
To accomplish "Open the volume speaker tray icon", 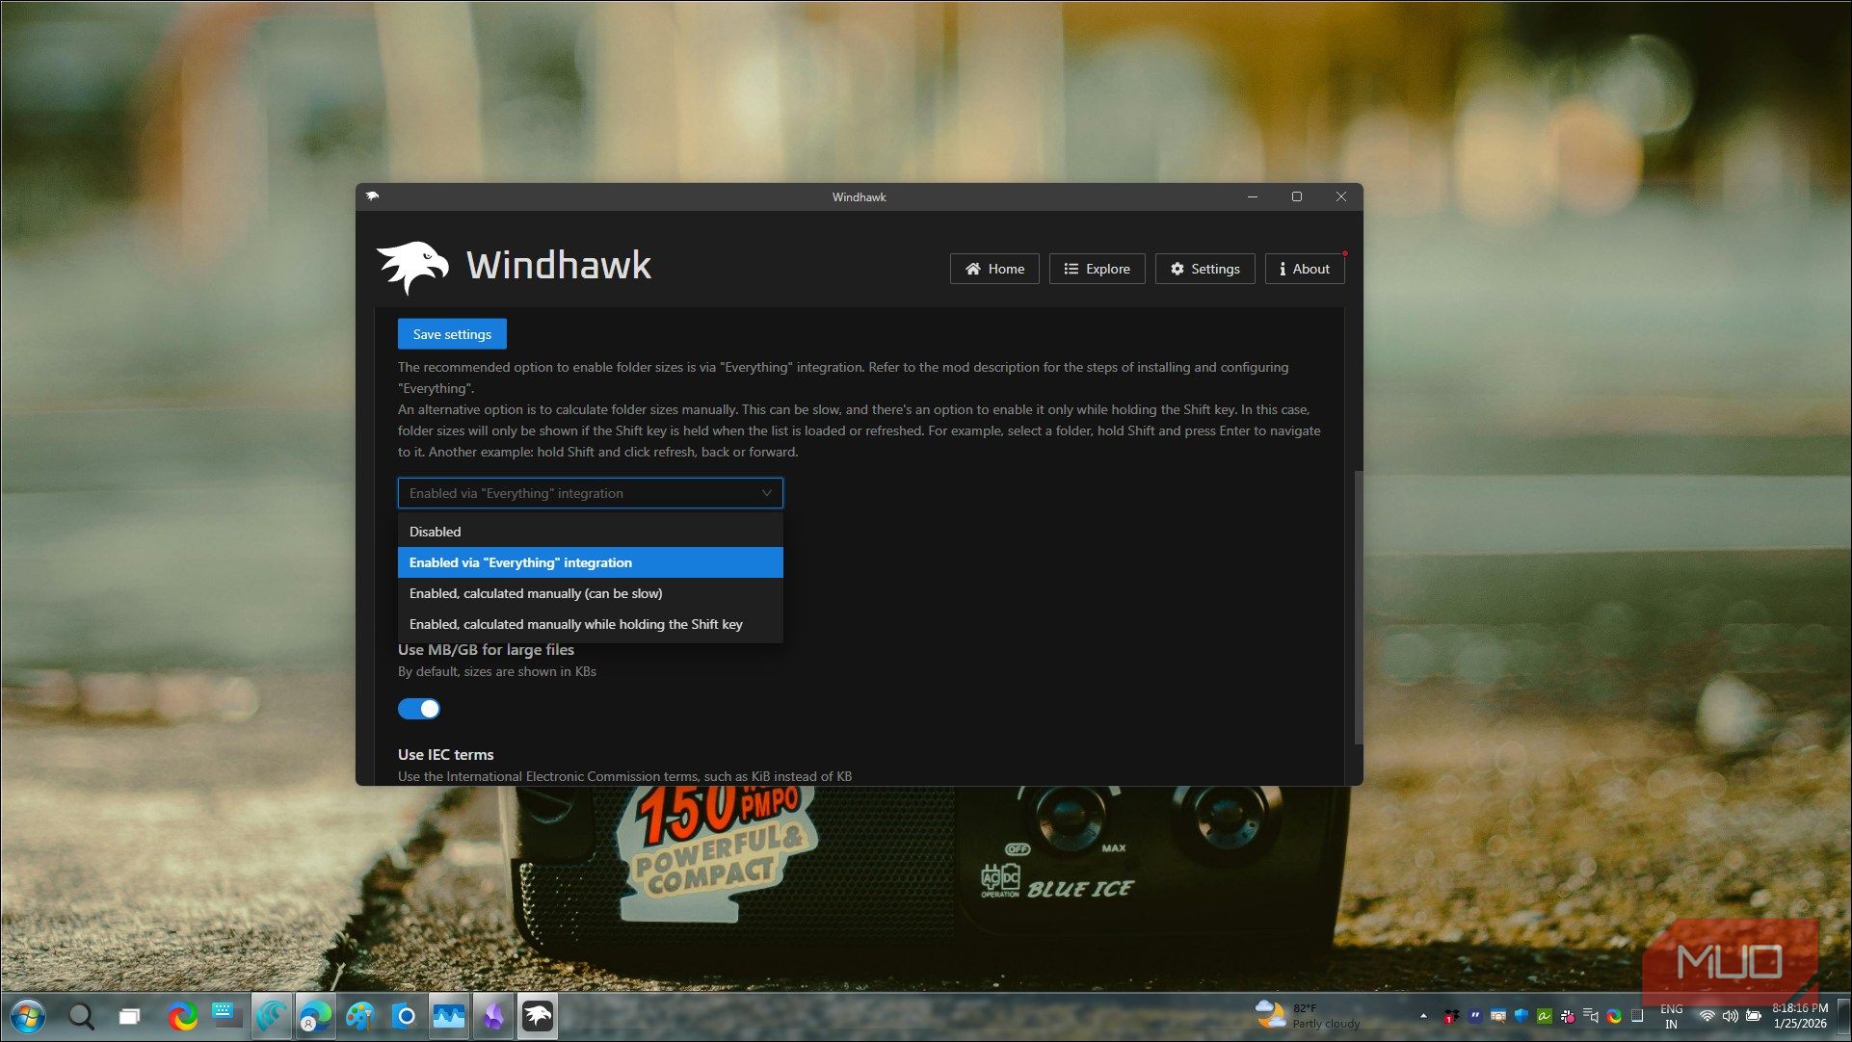I will (x=1731, y=1016).
